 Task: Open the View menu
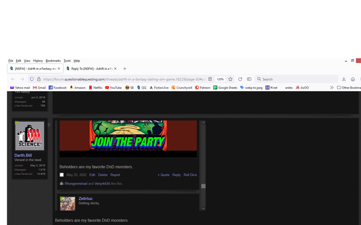click(27, 61)
